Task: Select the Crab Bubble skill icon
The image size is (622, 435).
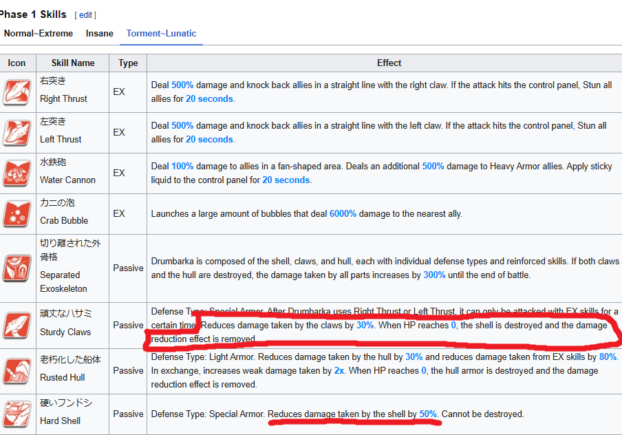Action: pyautogui.click(x=17, y=213)
